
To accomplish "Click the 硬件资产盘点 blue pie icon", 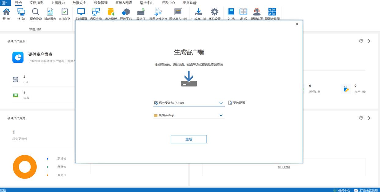I will [x=18, y=57].
